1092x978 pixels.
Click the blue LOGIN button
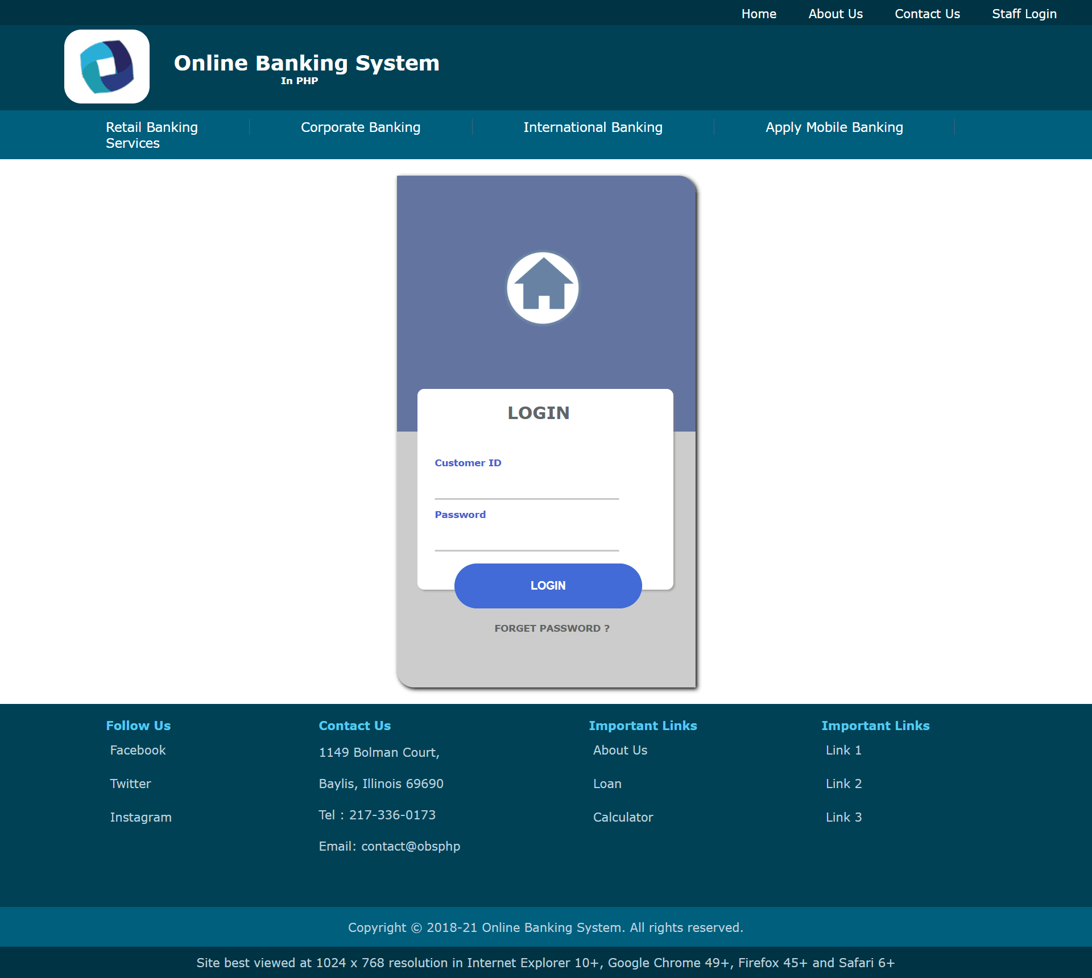click(548, 586)
